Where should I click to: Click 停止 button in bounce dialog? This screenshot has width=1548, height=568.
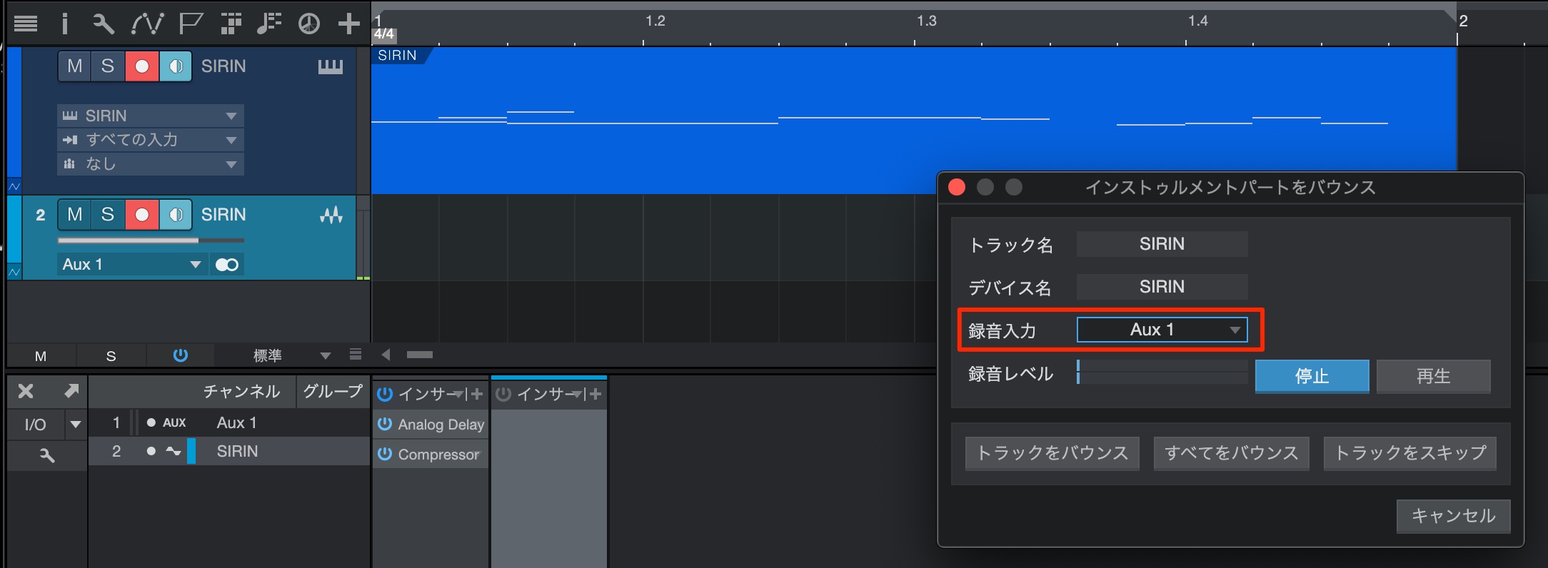1312,376
